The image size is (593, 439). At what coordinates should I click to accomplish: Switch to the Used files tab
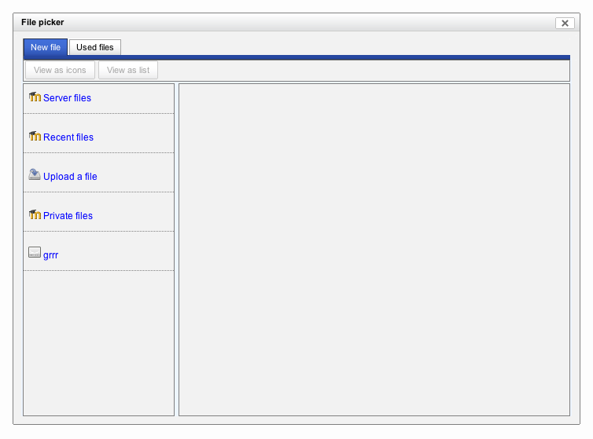click(x=95, y=47)
